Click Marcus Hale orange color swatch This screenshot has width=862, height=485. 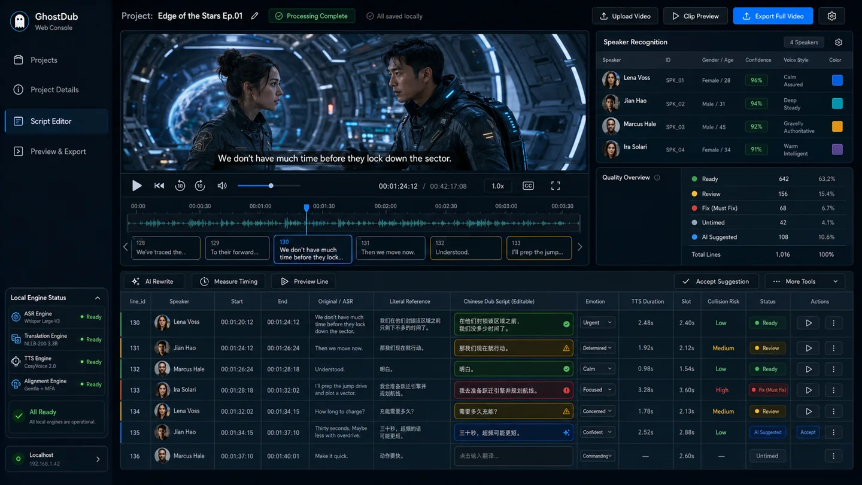pos(837,126)
